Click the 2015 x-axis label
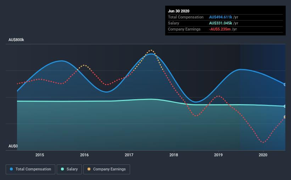 (x=40, y=155)
